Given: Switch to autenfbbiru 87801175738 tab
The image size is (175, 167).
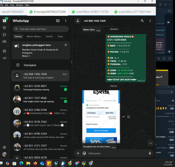Looking at the screenshot, I should (x=90, y=12).
